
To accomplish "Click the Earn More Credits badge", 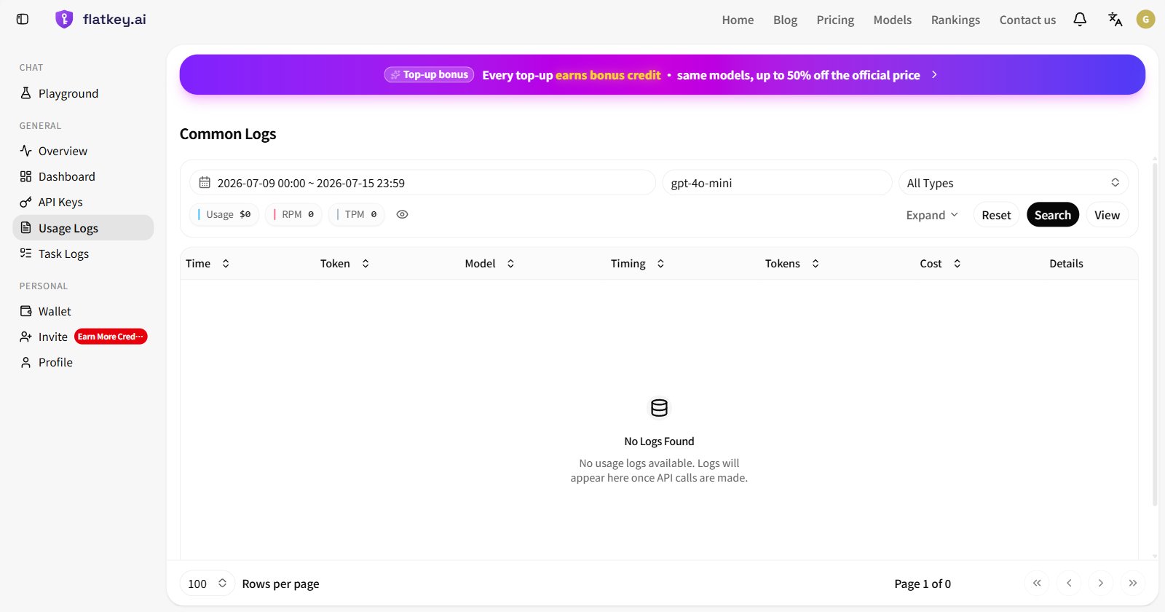I will (111, 337).
